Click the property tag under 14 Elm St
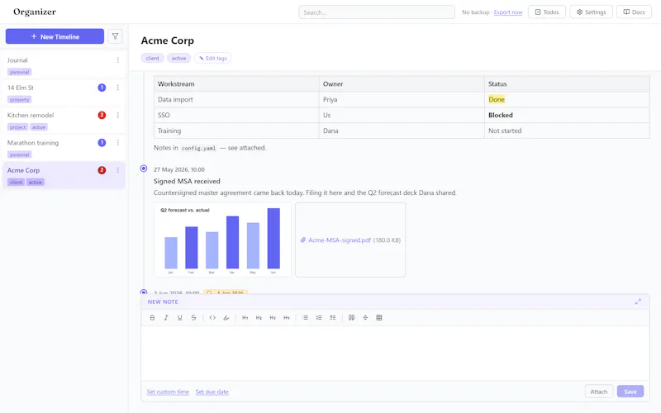 click(x=19, y=100)
